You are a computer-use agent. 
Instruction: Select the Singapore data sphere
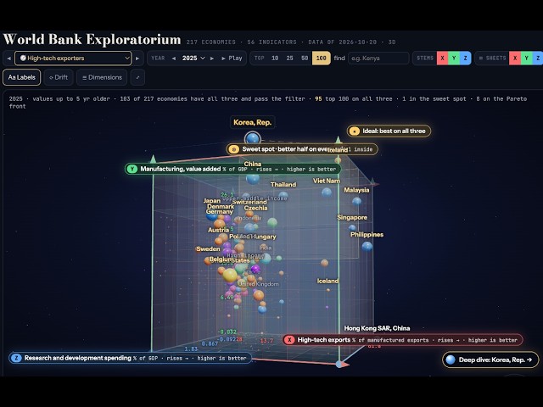tap(352, 228)
